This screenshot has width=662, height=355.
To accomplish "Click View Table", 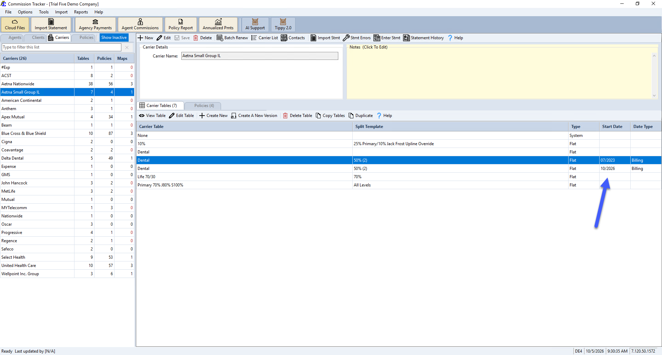I will (x=152, y=116).
